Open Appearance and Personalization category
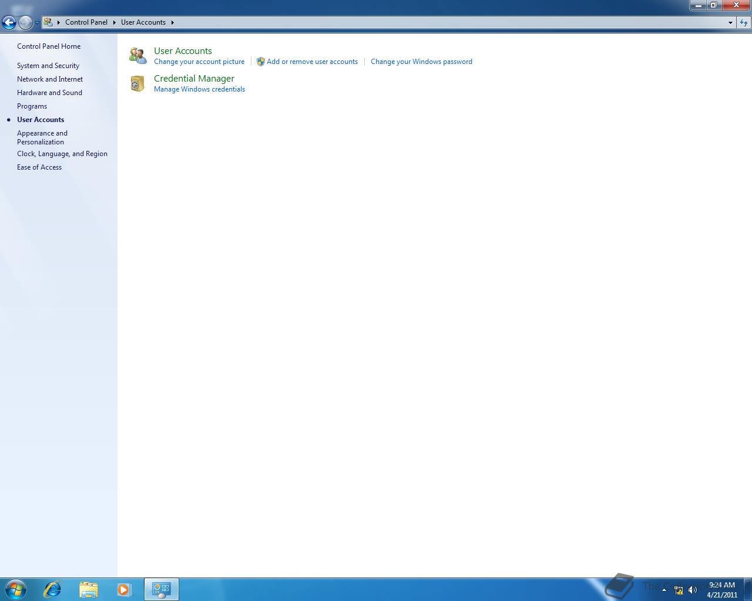The width and height of the screenshot is (752, 601). pyautogui.click(x=42, y=137)
